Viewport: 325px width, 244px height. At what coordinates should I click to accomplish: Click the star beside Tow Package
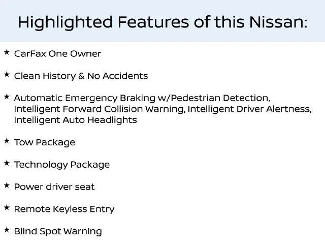point(7,141)
